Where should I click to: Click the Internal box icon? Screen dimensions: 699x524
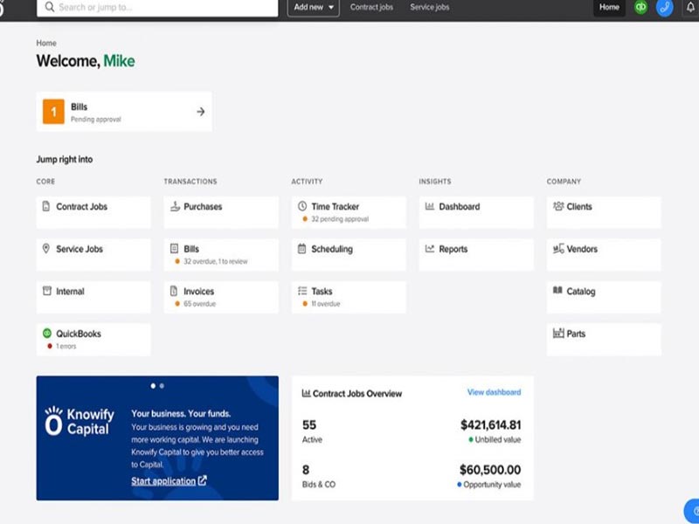pyautogui.click(x=47, y=291)
